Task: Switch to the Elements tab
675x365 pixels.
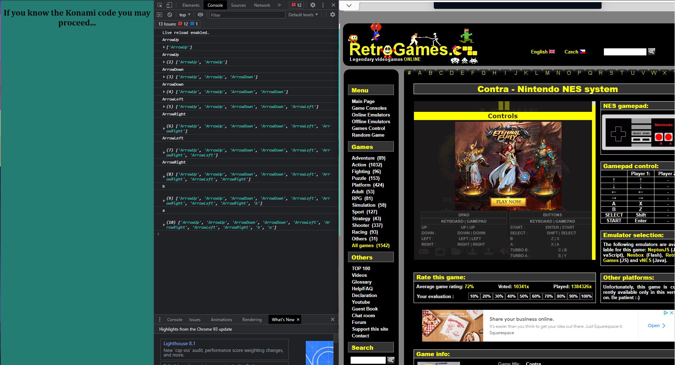Action: 191,5
